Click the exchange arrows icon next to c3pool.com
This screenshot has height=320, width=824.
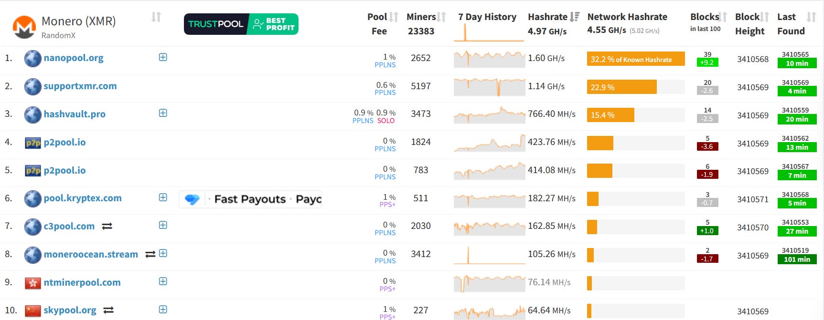(x=107, y=226)
